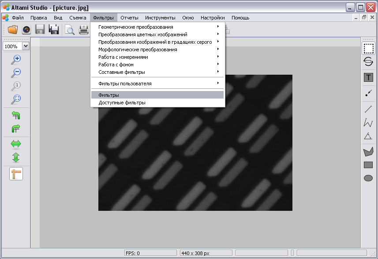Click the zoom out magnifier
The height and width of the screenshot is (259, 378).
coord(16,73)
